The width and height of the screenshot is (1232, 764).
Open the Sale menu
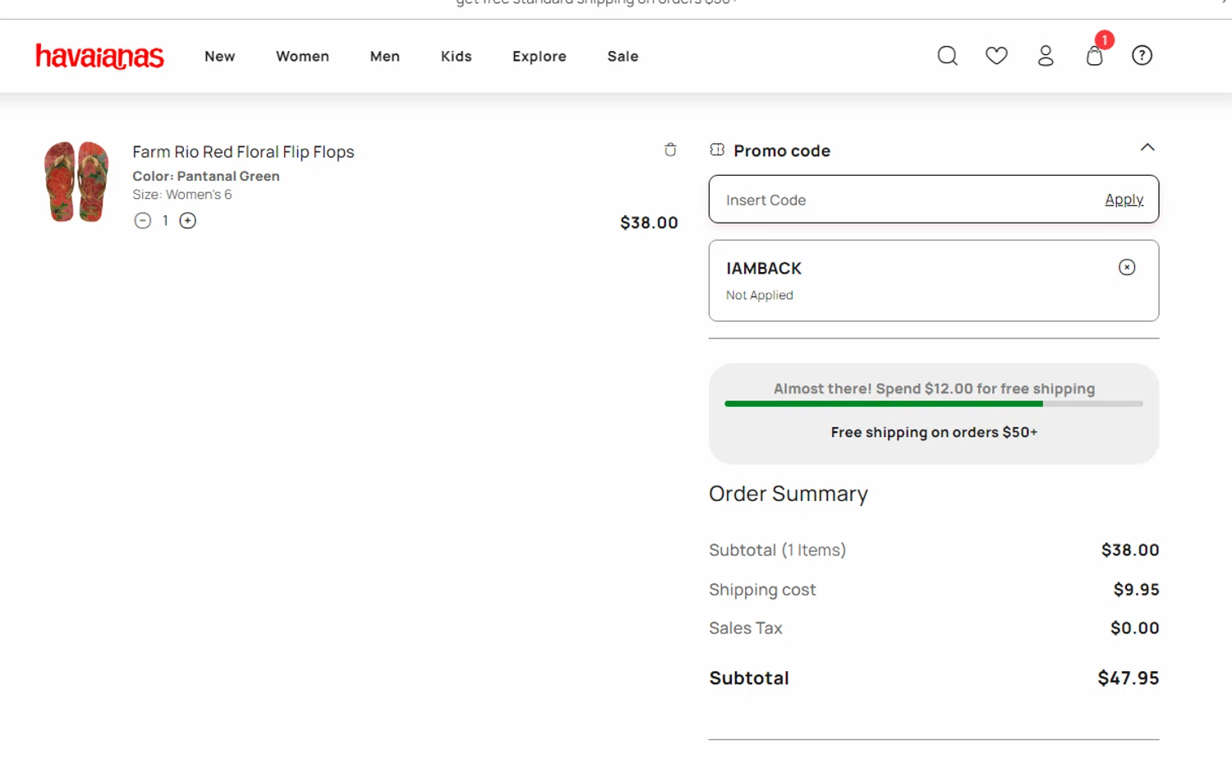coord(623,56)
